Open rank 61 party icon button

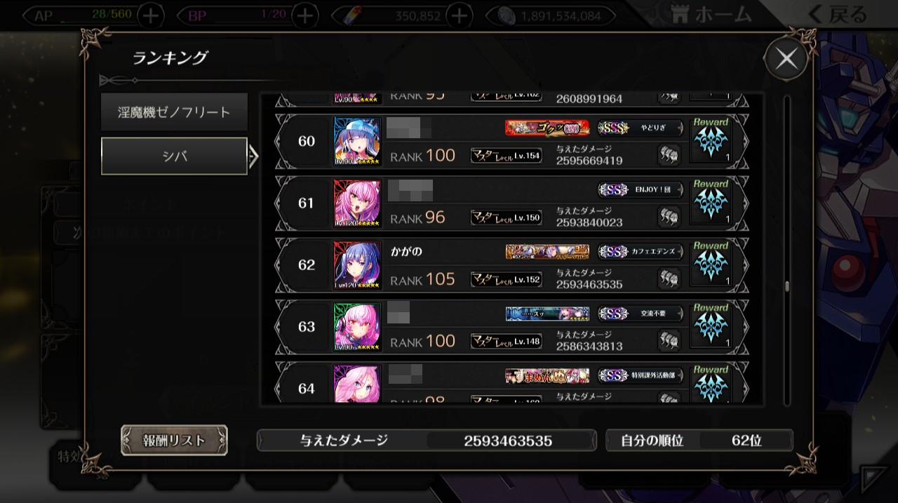[669, 217]
